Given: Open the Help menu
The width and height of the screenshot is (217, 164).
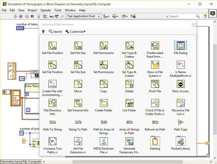Looking at the screenshot, I should pos(82,10).
